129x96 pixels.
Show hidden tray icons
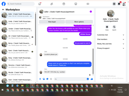(109, 90)
